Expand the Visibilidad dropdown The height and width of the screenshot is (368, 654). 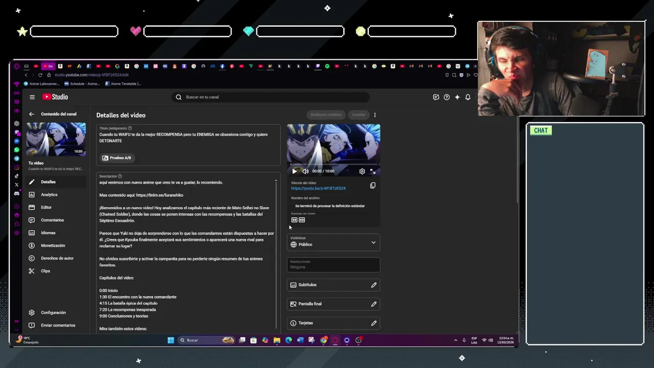tap(333, 242)
